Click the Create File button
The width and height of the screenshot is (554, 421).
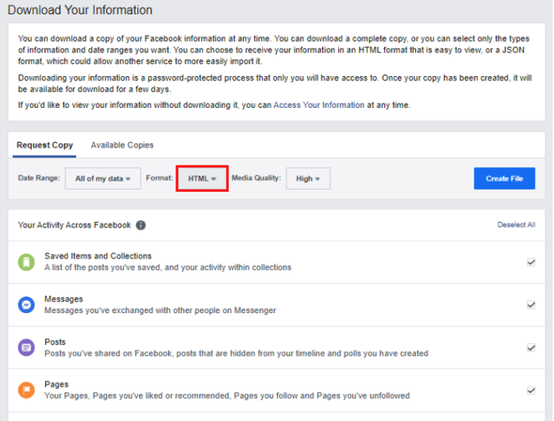(505, 178)
